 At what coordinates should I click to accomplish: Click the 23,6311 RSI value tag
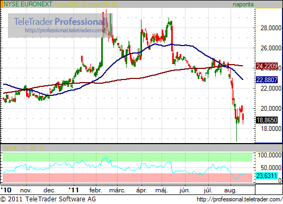point(267,176)
